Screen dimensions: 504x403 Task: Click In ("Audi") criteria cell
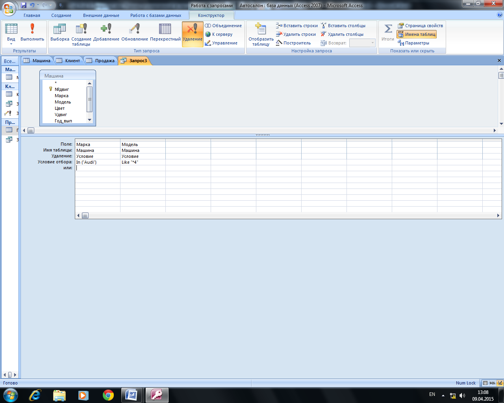coord(98,162)
